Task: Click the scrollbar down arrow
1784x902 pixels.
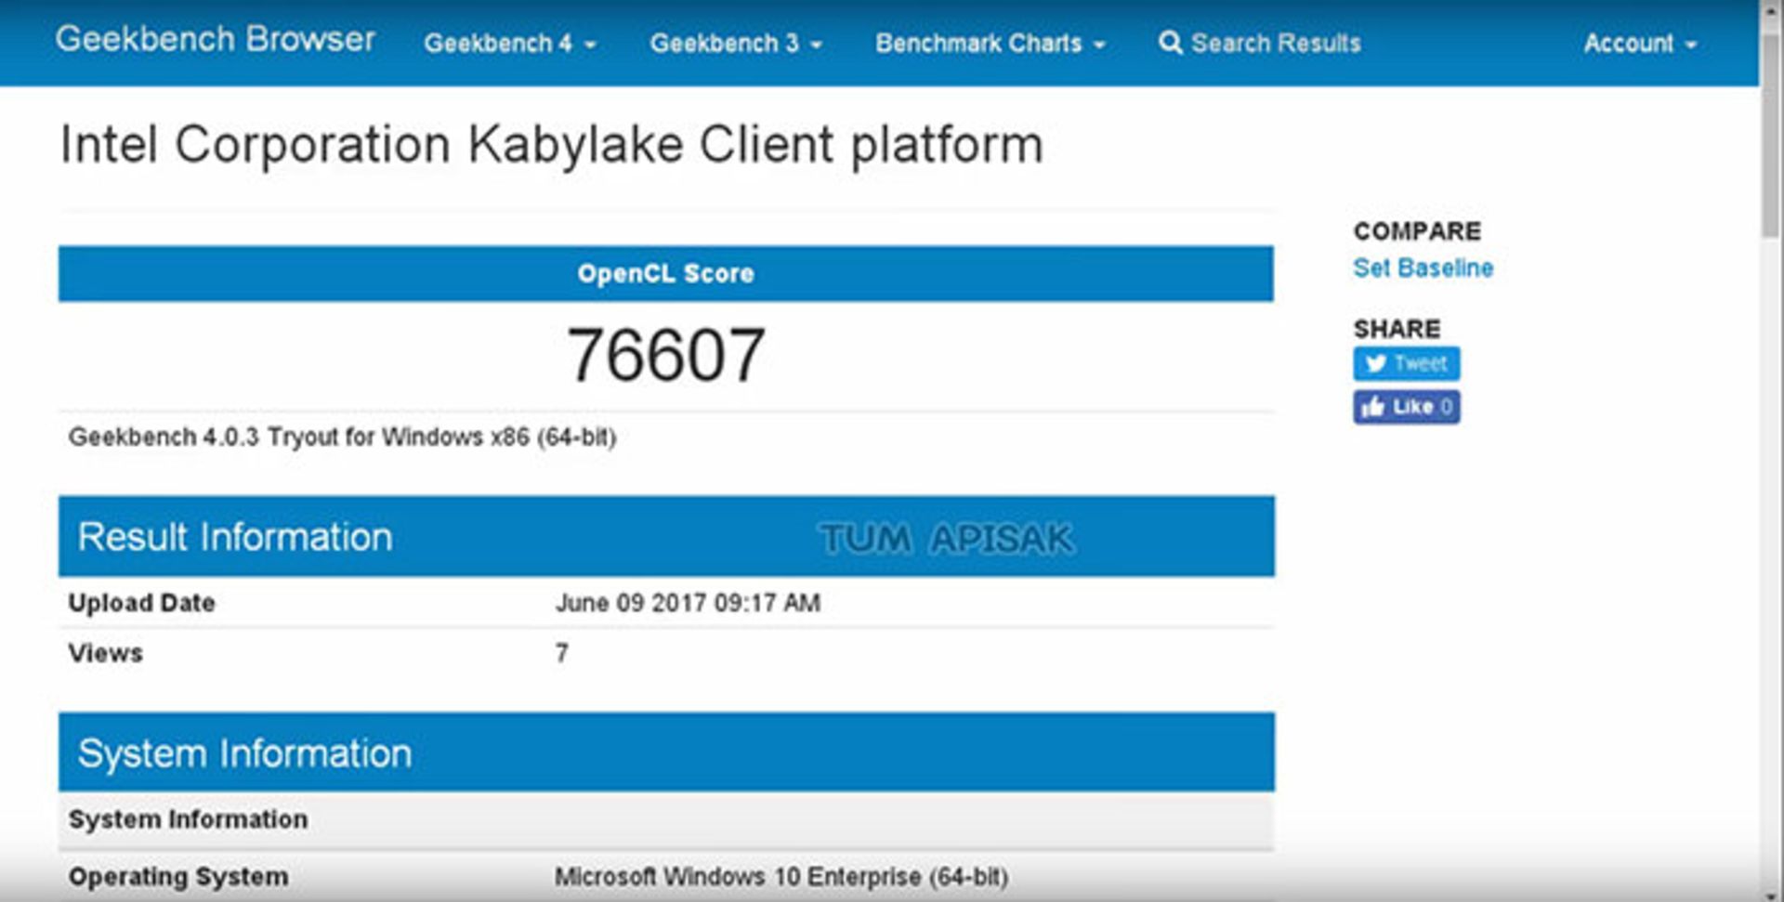Action: [1771, 895]
